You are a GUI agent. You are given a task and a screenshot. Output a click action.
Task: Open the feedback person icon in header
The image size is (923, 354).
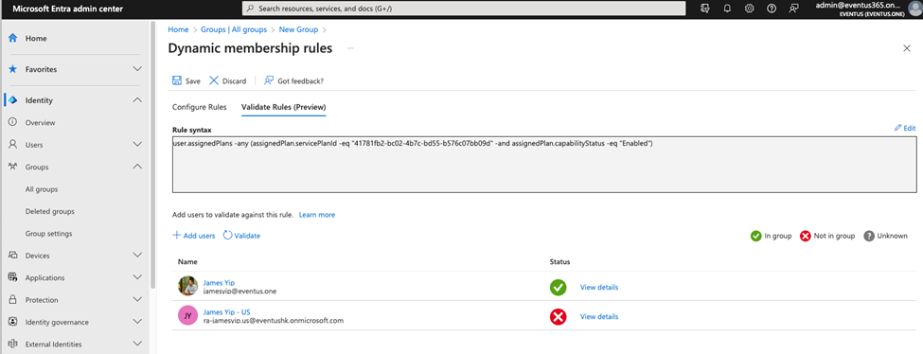(x=794, y=9)
